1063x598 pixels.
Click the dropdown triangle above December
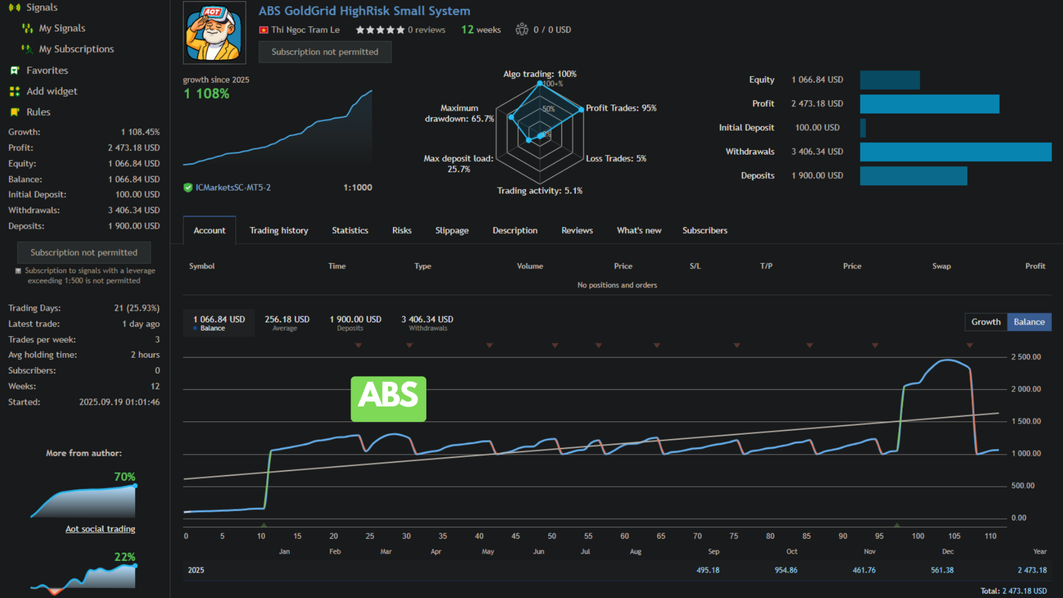(x=970, y=344)
